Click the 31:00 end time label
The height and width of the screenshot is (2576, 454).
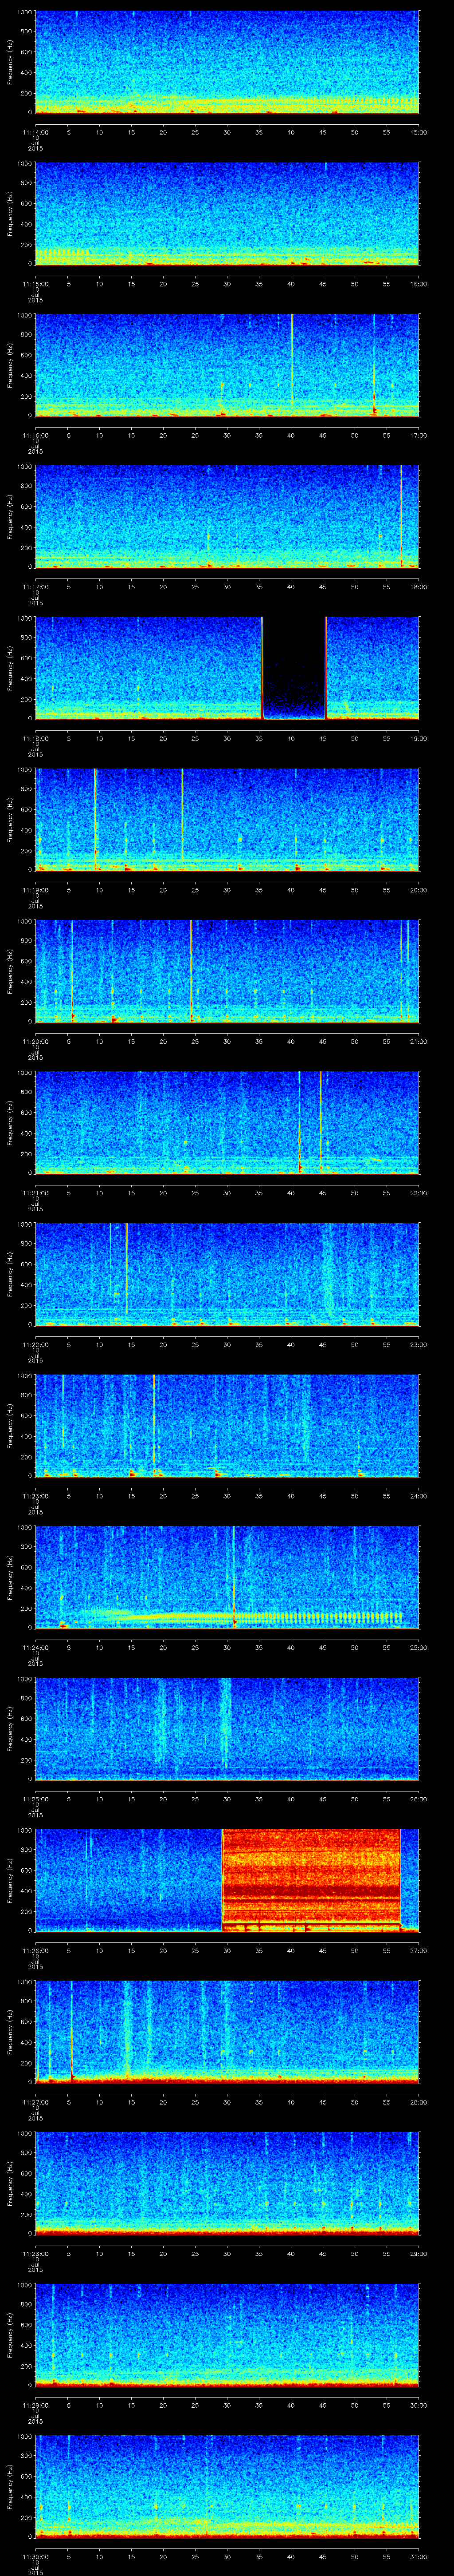click(x=419, y=2556)
